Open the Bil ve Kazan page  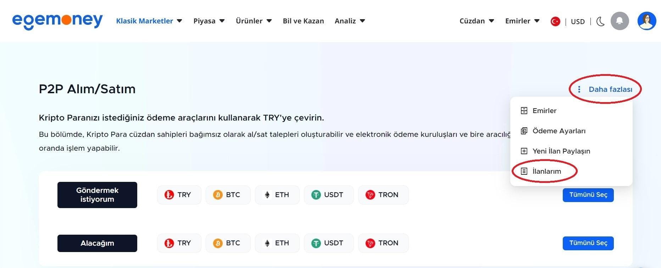coord(303,21)
